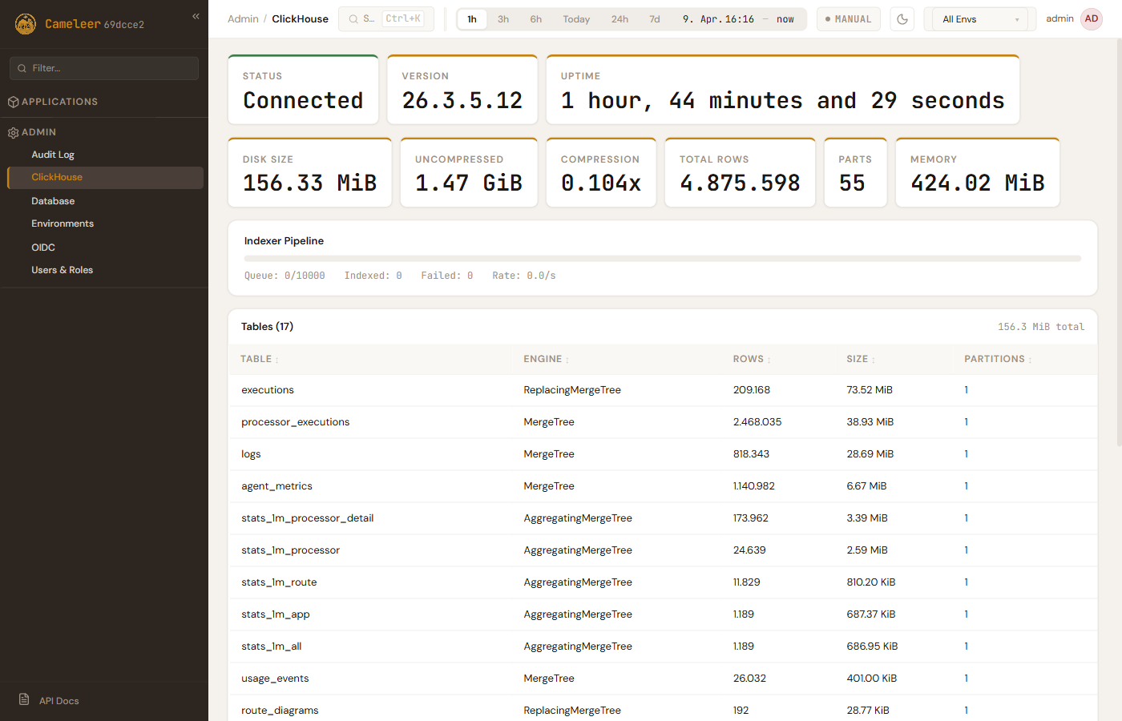Click the Applications cube icon

point(13,102)
